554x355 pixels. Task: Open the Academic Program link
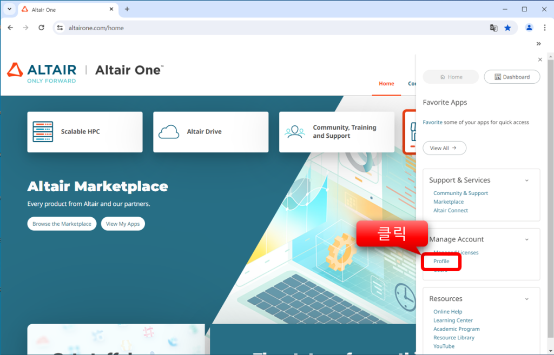[457, 329]
